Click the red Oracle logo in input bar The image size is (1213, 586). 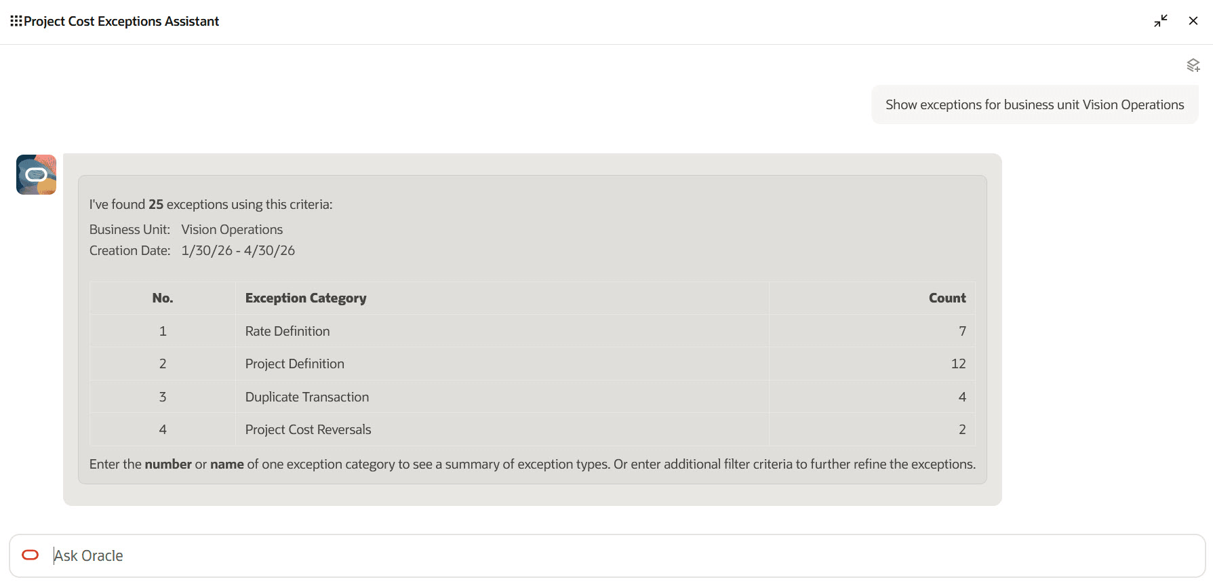tap(31, 555)
